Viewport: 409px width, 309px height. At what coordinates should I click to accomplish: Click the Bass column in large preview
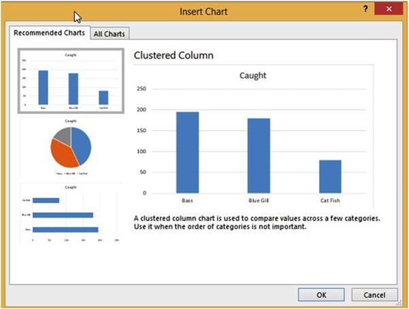tap(187, 152)
